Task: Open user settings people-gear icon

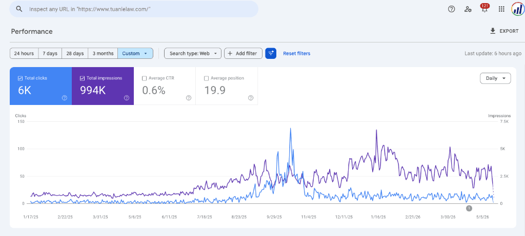Action: 468,9
